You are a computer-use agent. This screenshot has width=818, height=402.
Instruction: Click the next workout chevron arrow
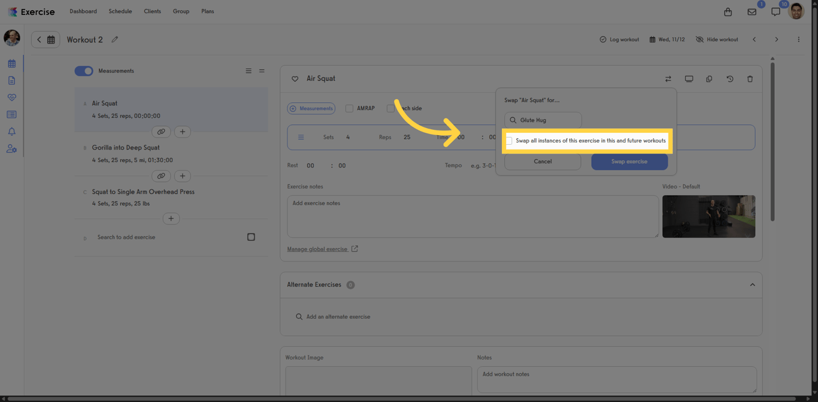tap(777, 39)
